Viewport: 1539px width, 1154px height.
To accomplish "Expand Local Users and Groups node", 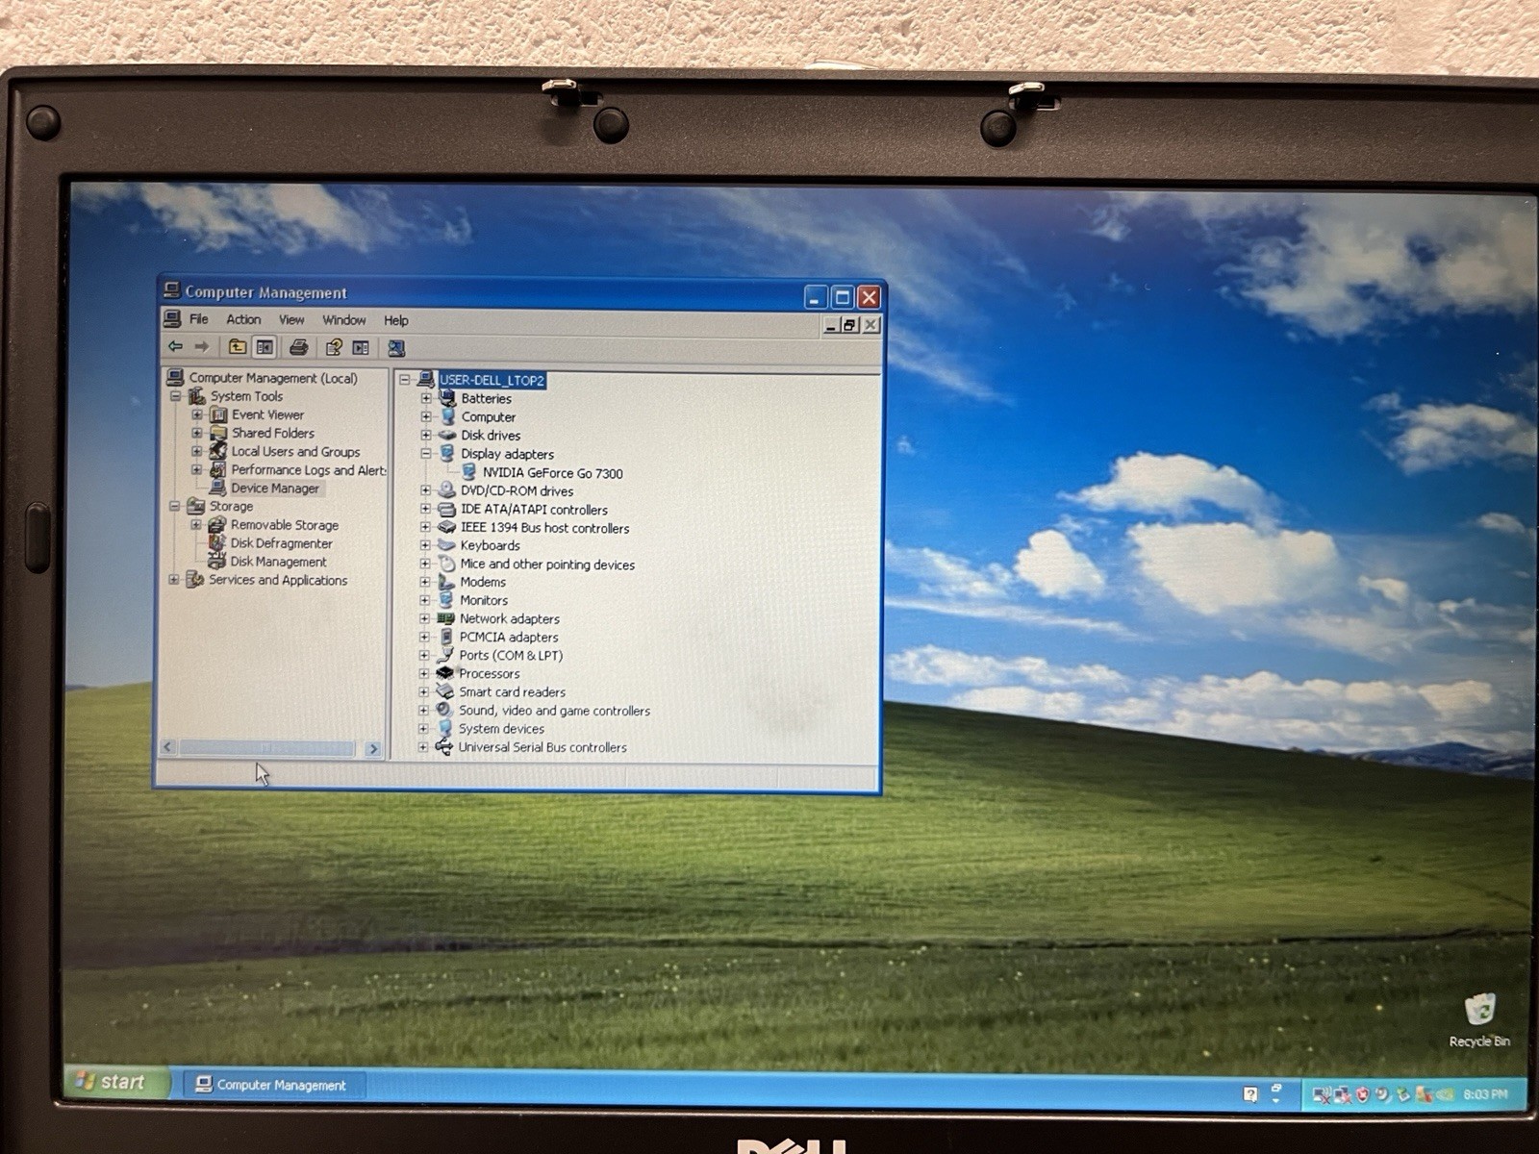I will [x=197, y=451].
